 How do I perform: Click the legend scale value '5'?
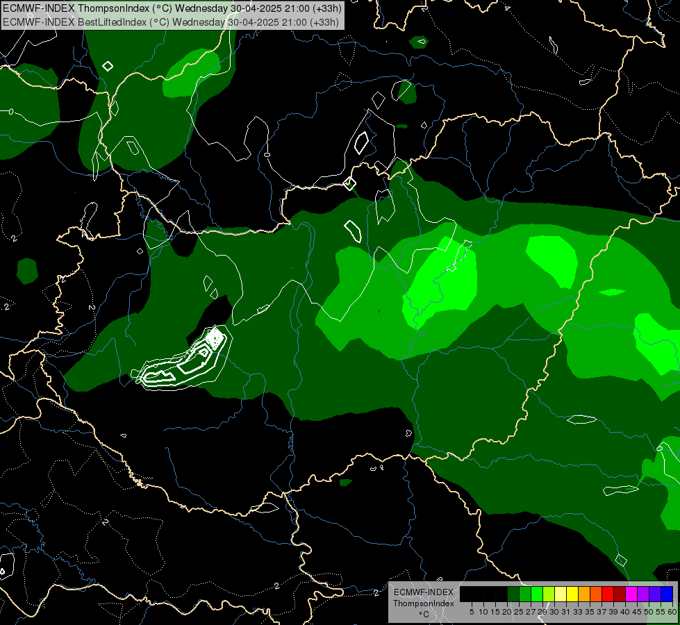tap(472, 612)
